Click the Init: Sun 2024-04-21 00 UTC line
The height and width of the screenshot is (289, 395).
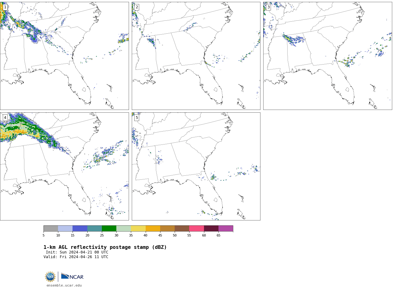77,252
